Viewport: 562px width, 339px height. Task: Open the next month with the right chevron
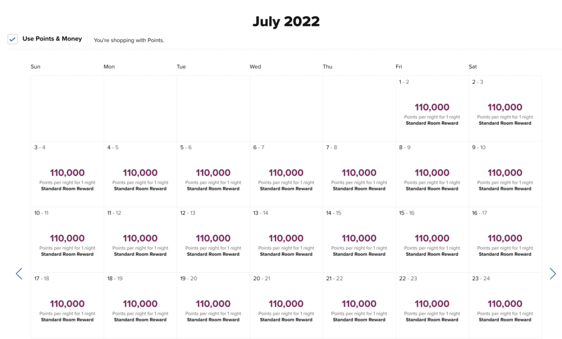click(553, 274)
